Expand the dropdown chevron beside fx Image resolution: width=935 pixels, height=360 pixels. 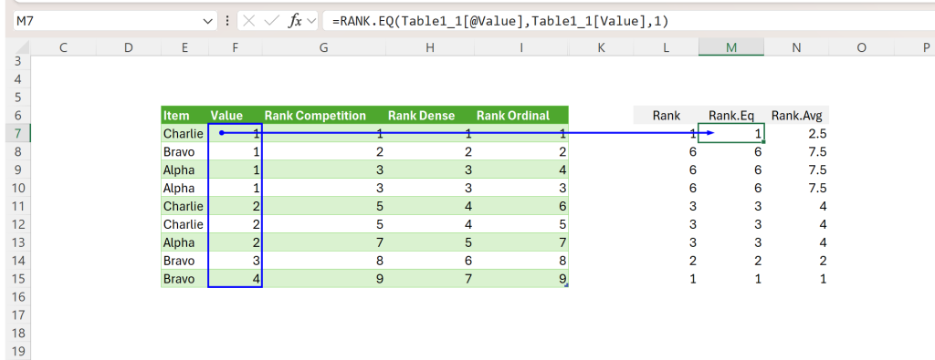311,22
